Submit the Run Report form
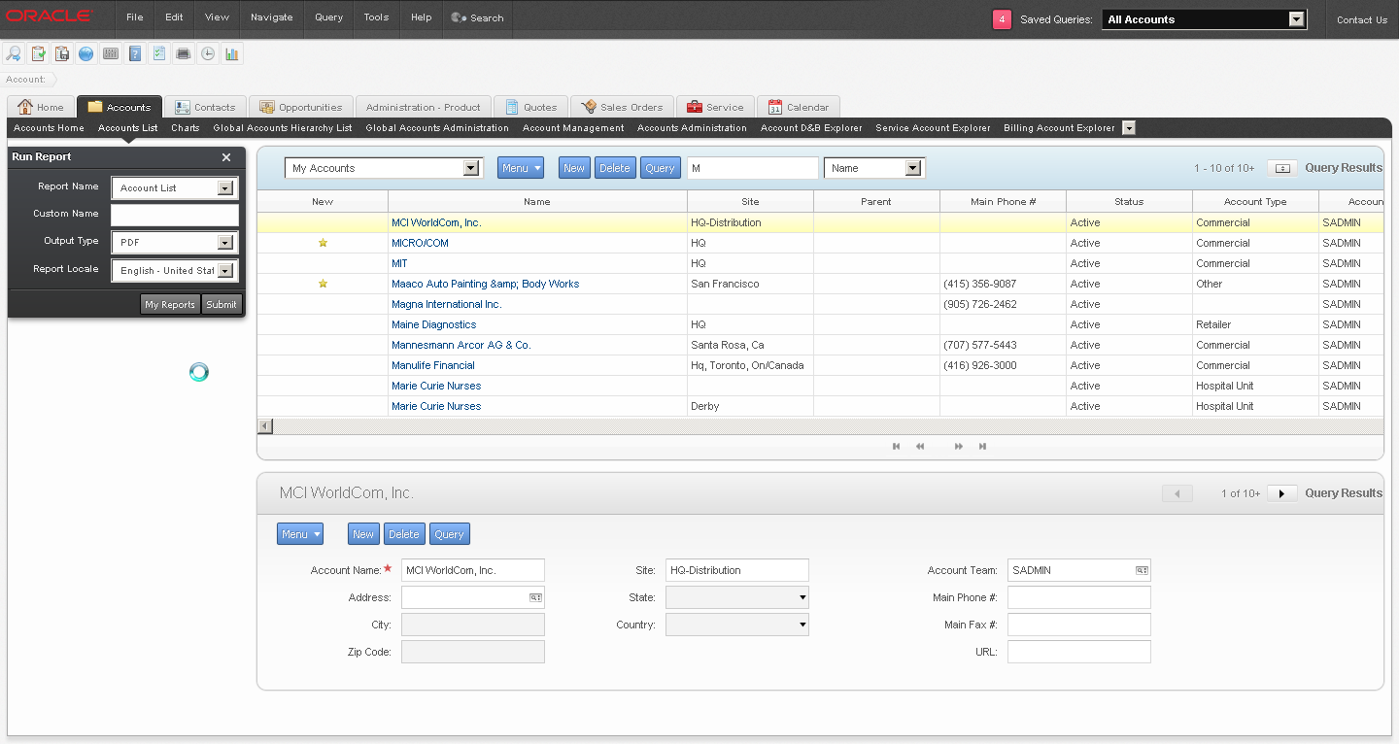The width and height of the screenshot is (1399, 744). coord(222,304)
